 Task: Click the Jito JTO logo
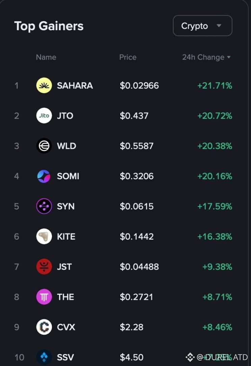pyautogui.click(x=44, y=116)
